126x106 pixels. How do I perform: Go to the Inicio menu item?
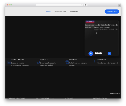tap(48, 12)
